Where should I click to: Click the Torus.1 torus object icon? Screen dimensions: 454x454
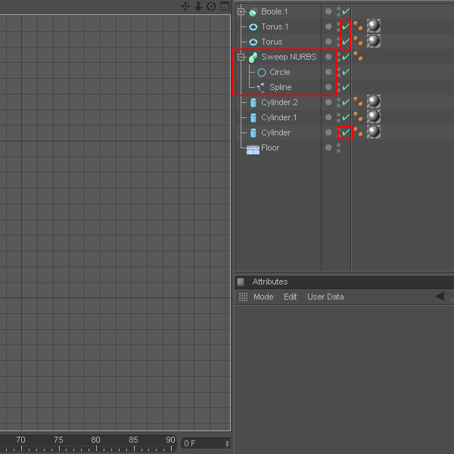pyautogui.click(x=253, y=27)
